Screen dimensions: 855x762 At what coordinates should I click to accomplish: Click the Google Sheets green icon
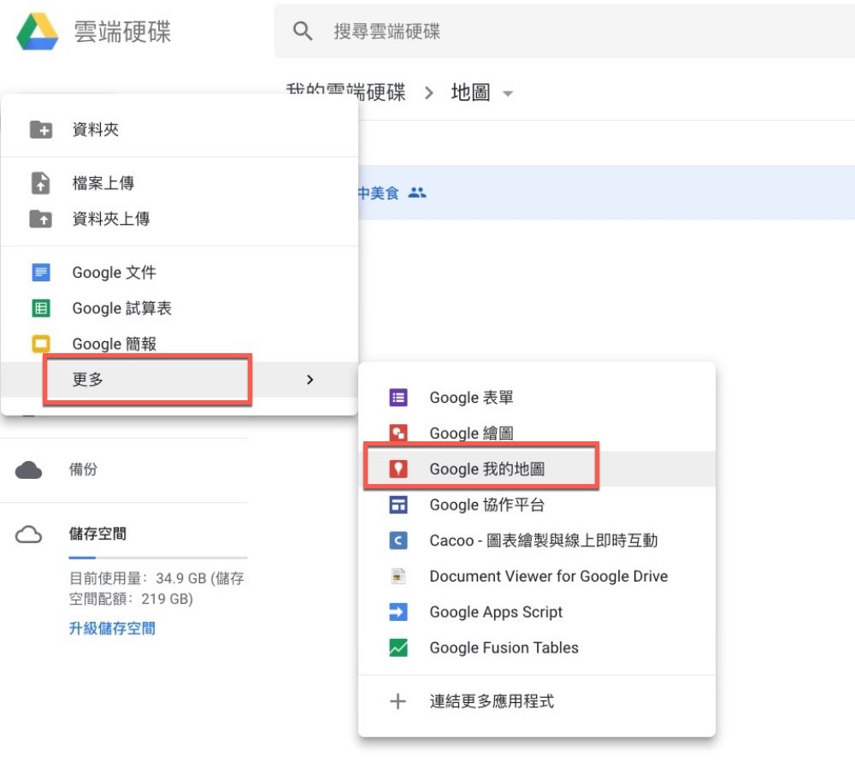click(x=41, y=308)
